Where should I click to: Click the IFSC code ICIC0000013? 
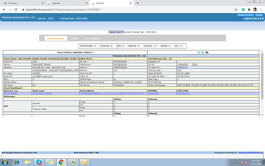point(184,94)
